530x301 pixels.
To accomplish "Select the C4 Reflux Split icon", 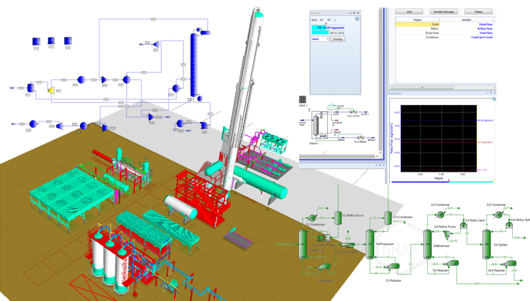I will tap(463, 225).
